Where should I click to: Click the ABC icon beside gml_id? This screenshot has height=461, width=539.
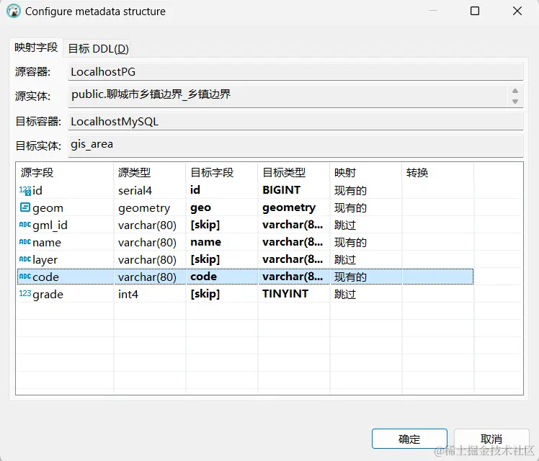point(25,225)
